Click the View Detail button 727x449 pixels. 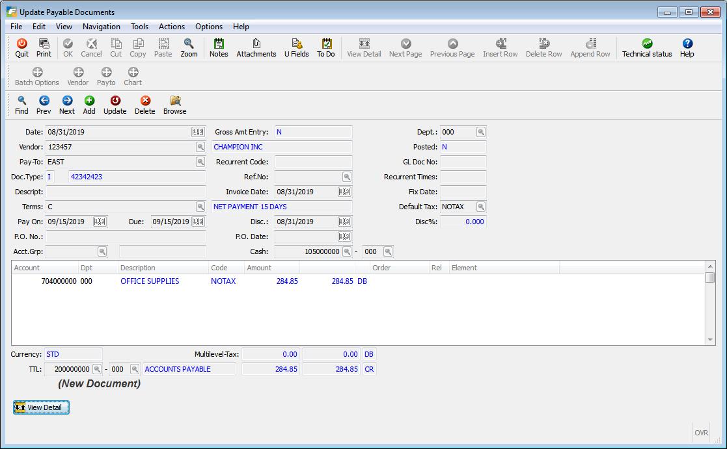(41, 407)
